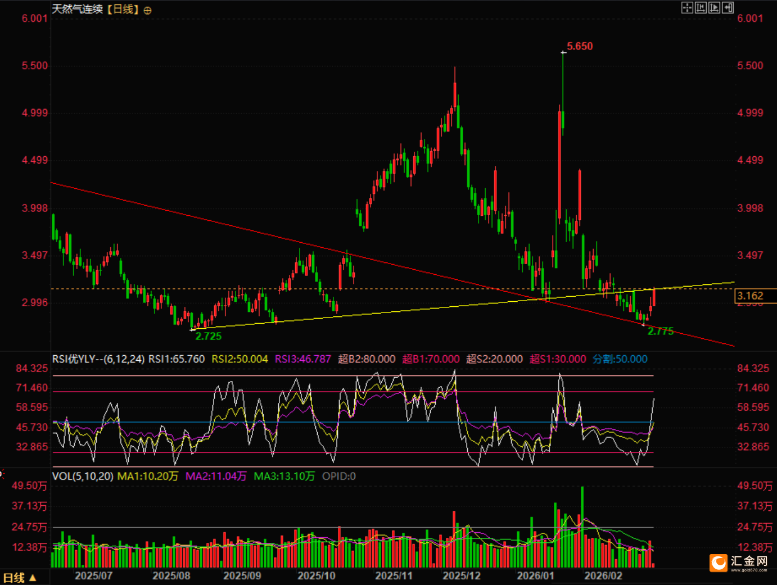Click the 2025/08 date on time axis

(171, 575)
